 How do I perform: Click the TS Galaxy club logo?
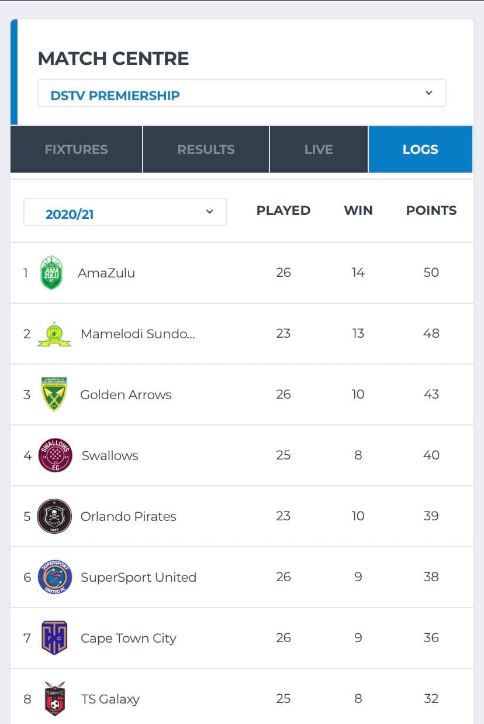click(55, 699)
